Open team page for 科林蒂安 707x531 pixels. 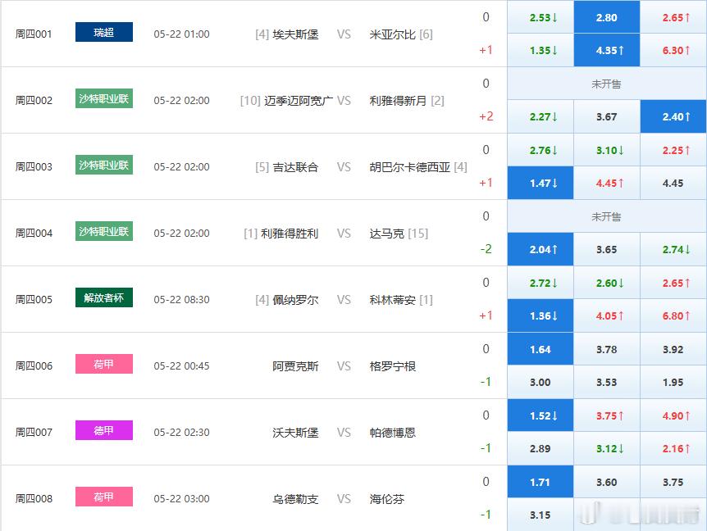click(392, 299)
